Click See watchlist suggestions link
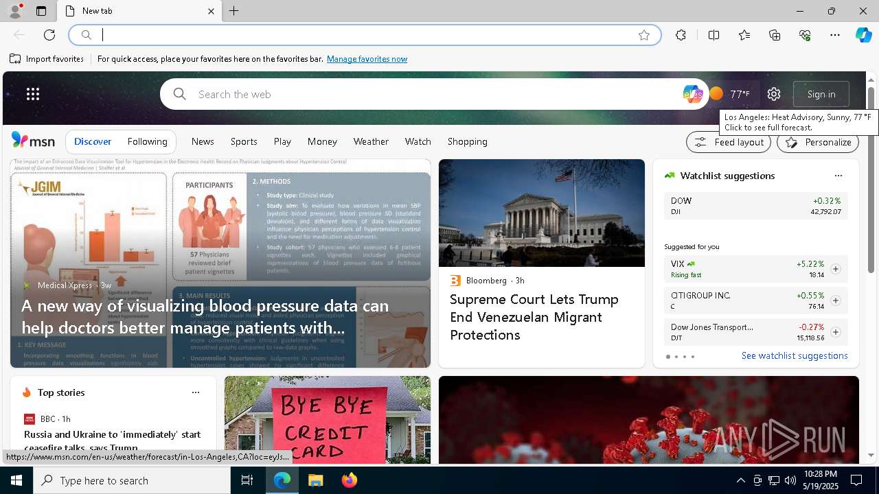Image resolution: width=879 pixels, height=494 pixels. point(795,355)
